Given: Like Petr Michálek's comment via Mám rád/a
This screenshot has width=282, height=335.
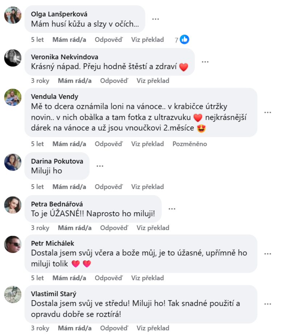Looking at the screenshot, I should (x=69, y=278).
